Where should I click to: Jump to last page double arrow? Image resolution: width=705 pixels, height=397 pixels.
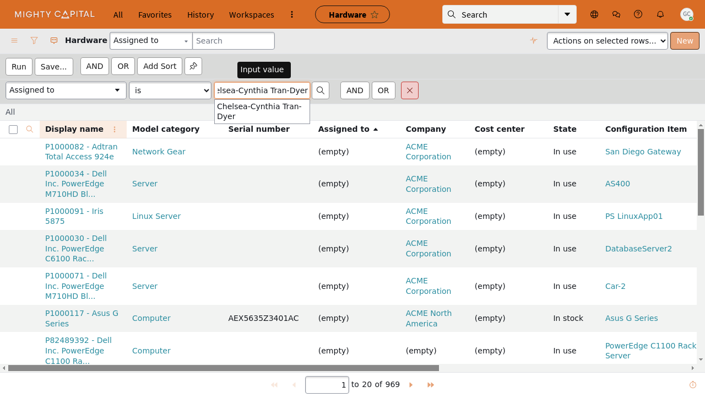coord(431,385)
